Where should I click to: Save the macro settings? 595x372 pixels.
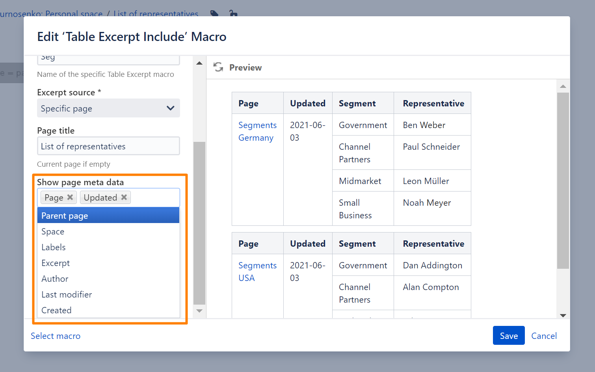(x=508, y=336)
